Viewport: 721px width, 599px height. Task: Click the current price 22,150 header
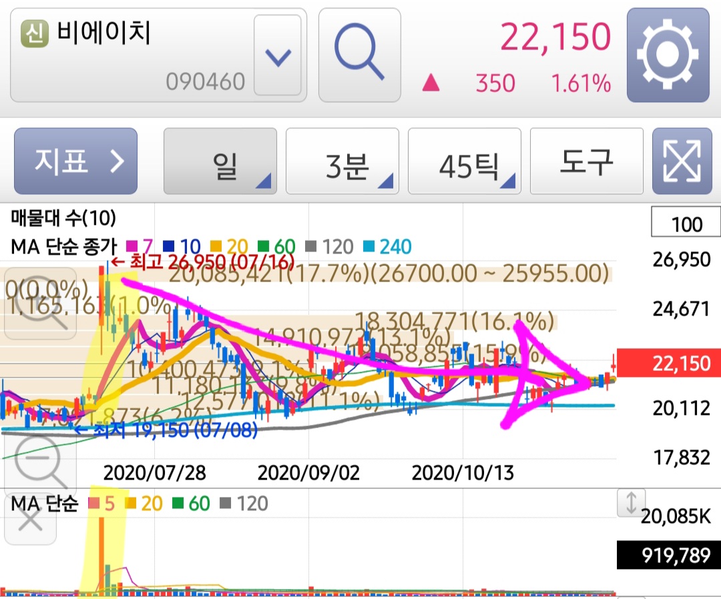click(x=555, y=37)
